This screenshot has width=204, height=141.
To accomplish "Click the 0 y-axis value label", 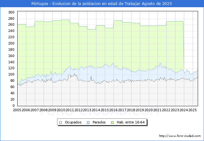I will click(13, 106).
